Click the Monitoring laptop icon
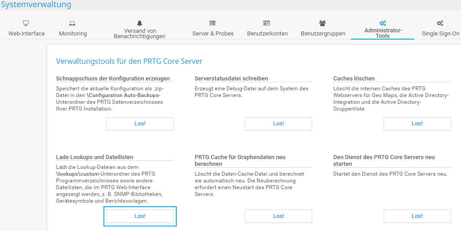Screen dimensions: 461x231 (x=72, y=23)
